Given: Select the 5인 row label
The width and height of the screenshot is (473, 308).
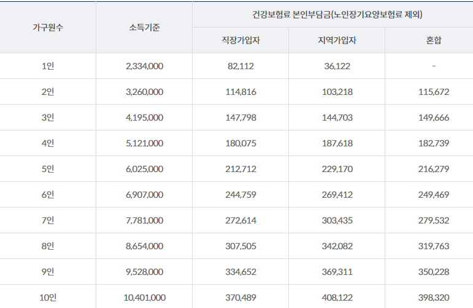Looking at the screenshot, I should tap(48, 169).
